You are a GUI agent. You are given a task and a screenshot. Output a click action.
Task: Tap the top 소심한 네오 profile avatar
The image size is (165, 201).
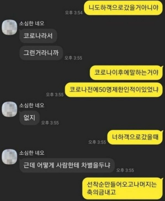click(9, 27)
